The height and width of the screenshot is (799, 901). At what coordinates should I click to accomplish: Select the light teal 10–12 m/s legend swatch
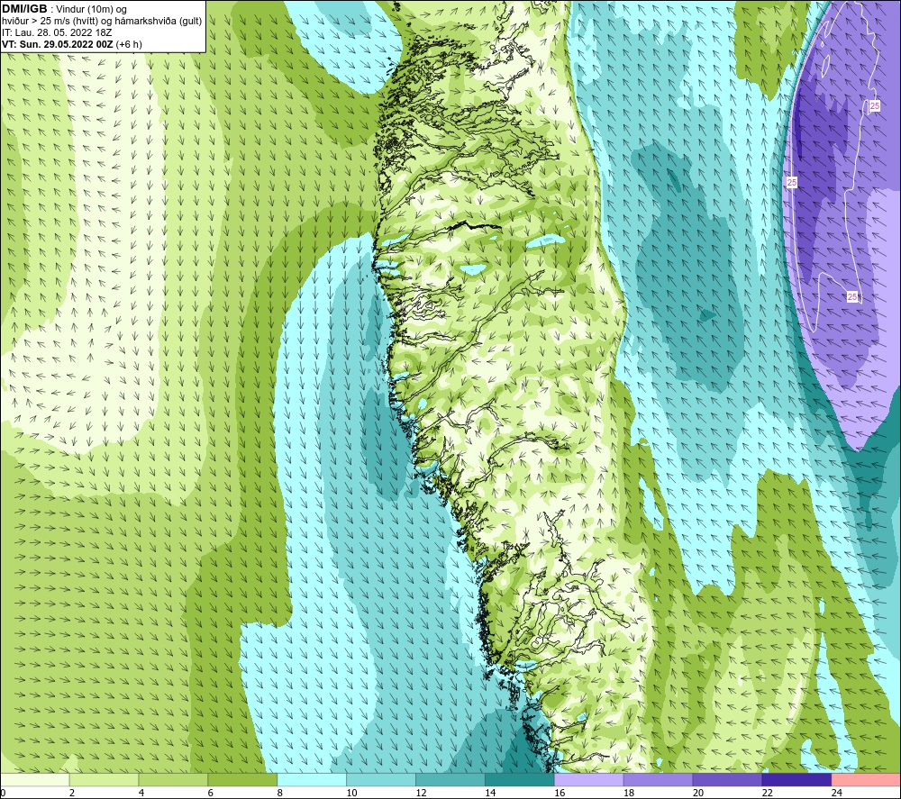(x=381, y=780)
